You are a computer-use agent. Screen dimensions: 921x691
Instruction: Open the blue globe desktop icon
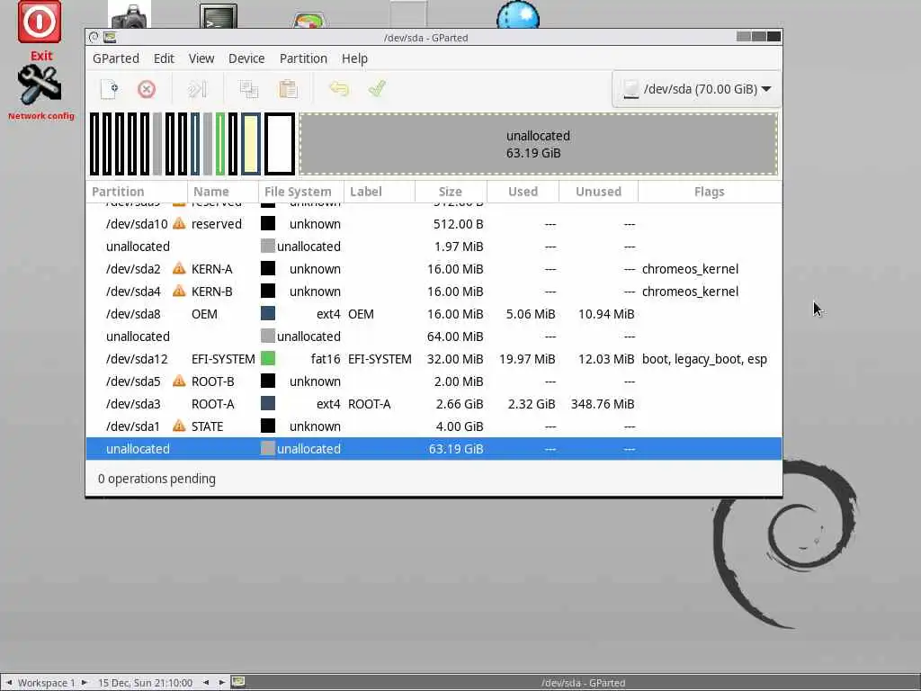click(x=518, y=14)
